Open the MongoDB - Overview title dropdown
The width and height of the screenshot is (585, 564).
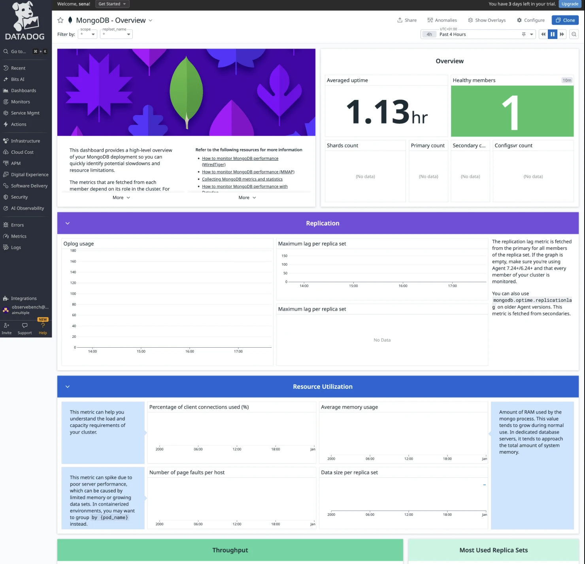pos(150,21)
